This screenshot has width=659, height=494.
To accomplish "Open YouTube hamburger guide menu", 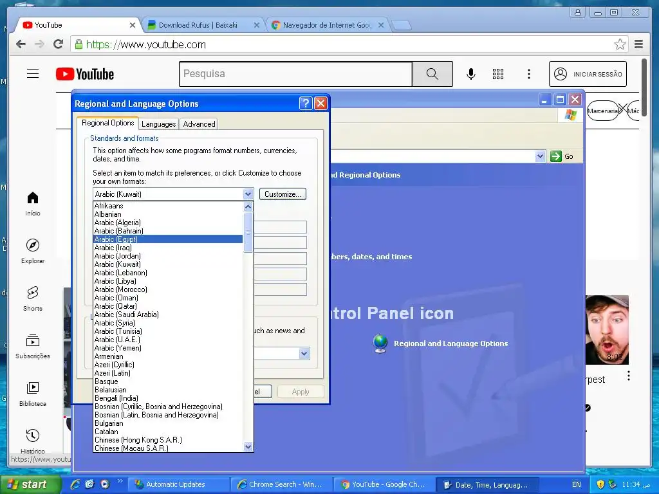I will [33, 74].
